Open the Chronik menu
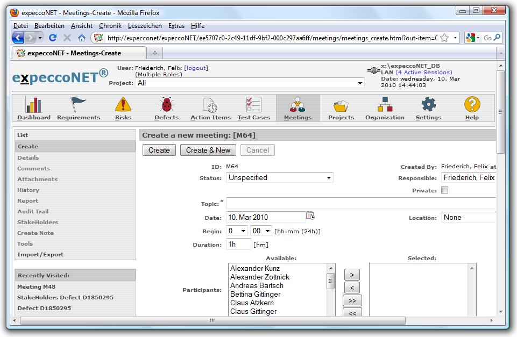Screen dimensions: 517x337 pyautogui.click(x=110, y=26)
